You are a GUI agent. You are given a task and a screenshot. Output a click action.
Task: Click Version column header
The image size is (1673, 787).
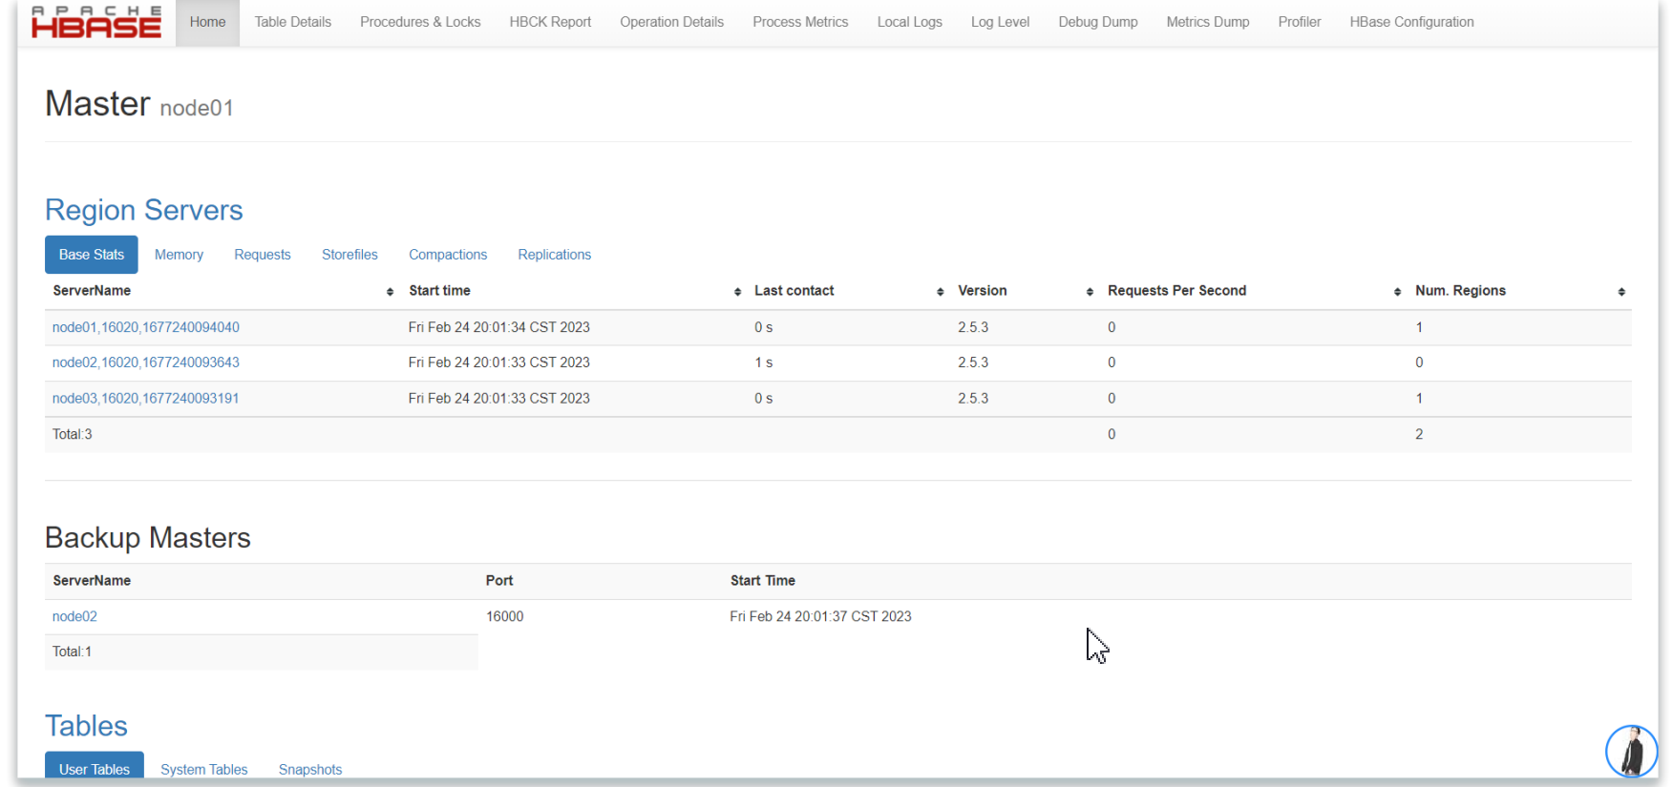[983, 291]
